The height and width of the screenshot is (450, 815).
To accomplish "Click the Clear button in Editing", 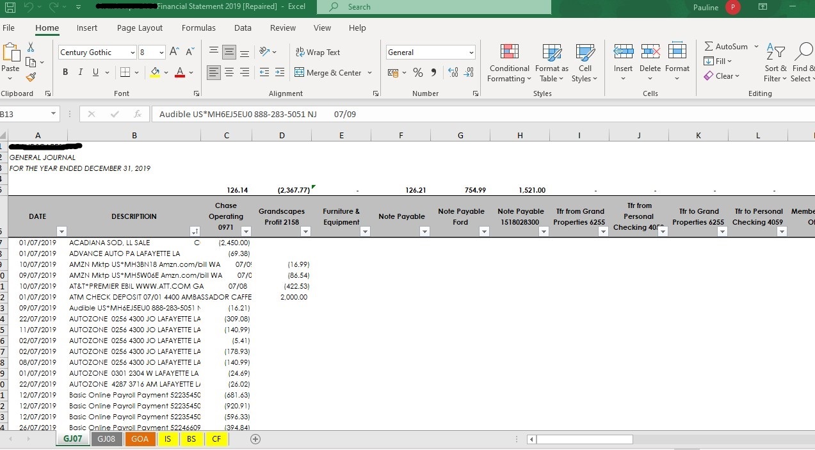I will pyautogui.click(x=722, y=76).
